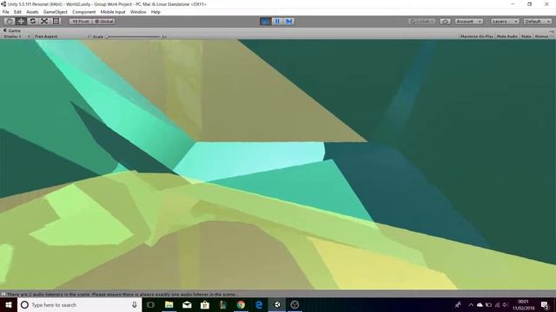
Task: Open the Mobile Input menu
Action: [x=113, y=12]
